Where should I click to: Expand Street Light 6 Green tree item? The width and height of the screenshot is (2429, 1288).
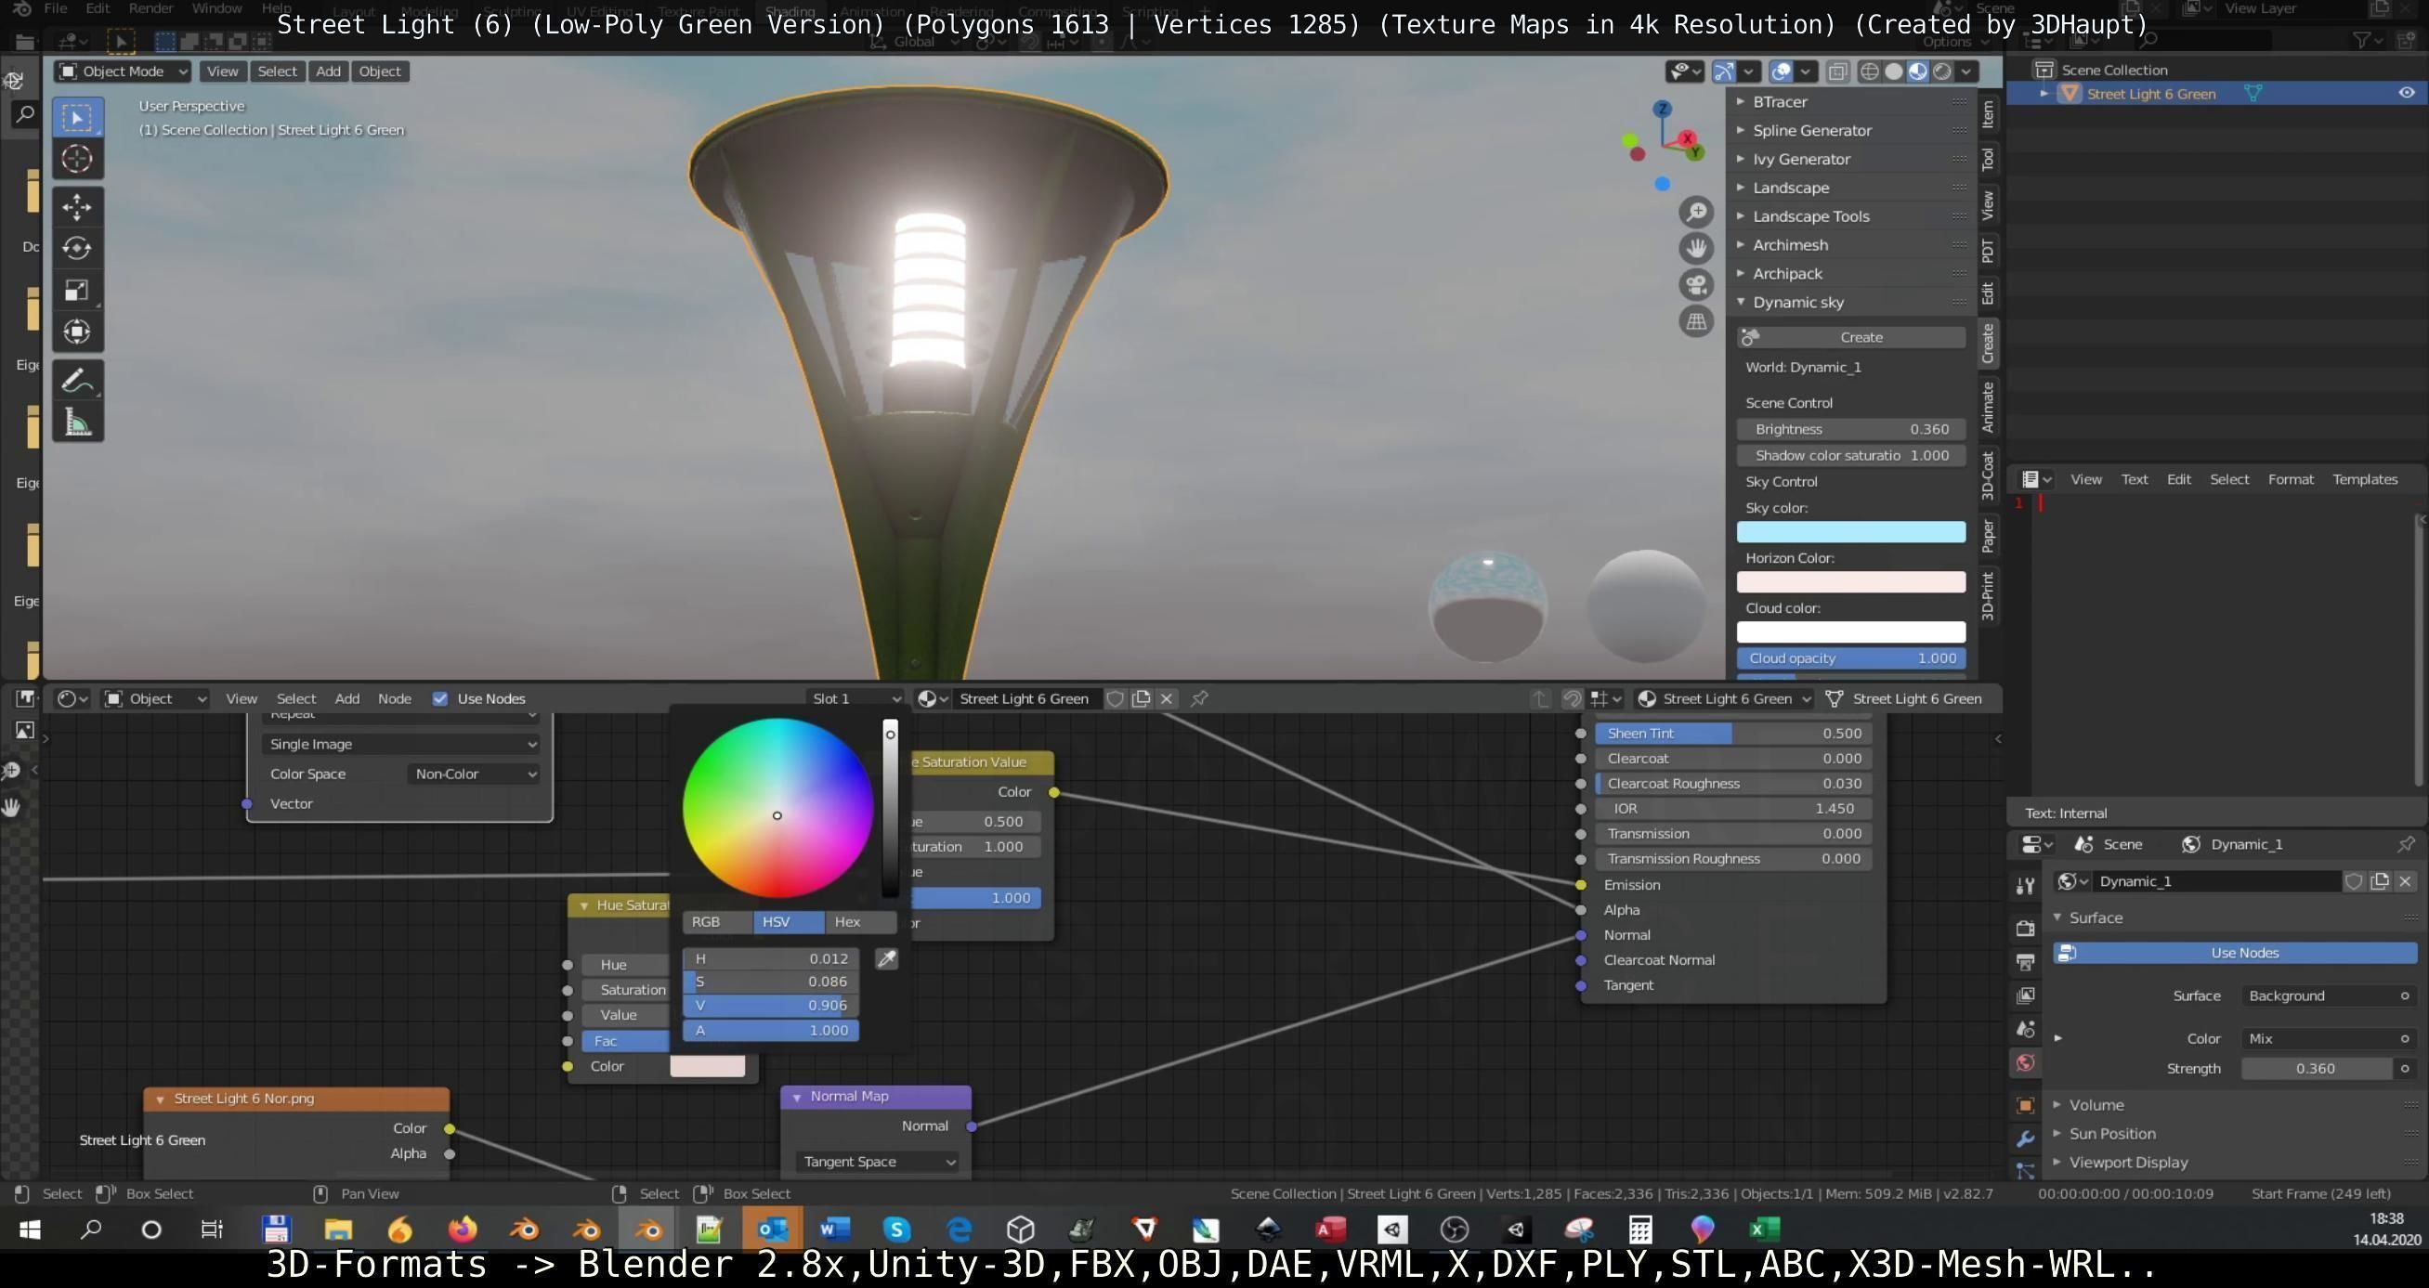(x=2044, y=94)
